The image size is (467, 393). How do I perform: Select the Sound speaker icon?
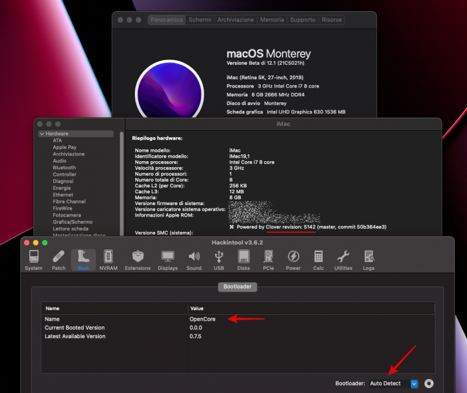(194, 260)
